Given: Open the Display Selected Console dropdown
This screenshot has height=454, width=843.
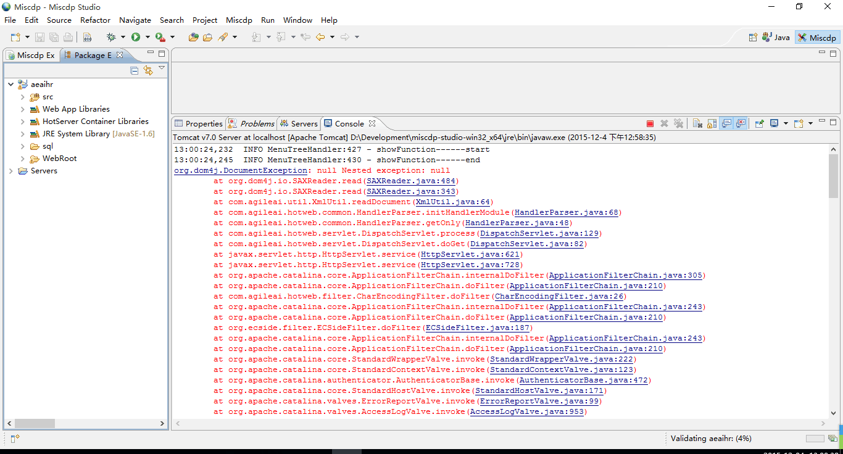Looking at the screenshot, I should tap(786, 123).
